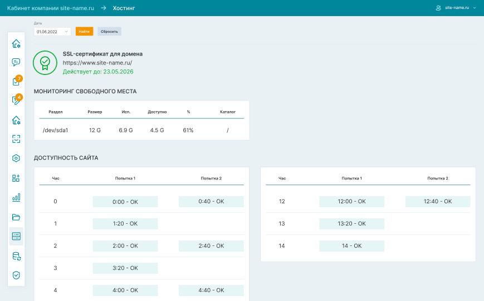Screen dimensions: 484x301
Task: Click the Сбросить reset button
Action: click(x=109, y=32)
